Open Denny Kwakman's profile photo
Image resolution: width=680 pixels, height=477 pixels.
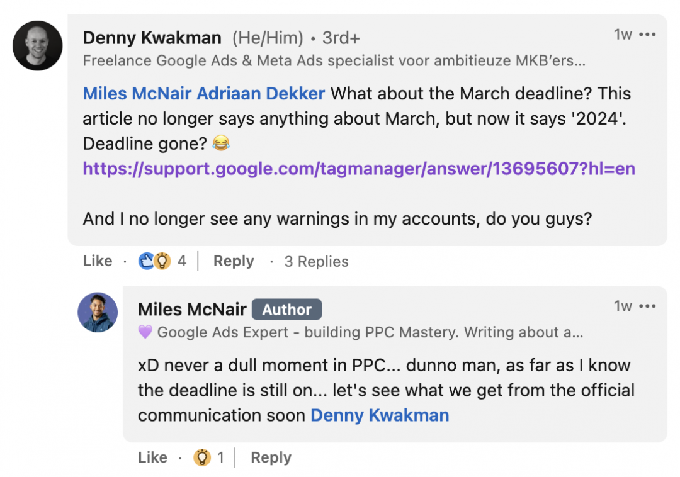click(x=37, y=45)
